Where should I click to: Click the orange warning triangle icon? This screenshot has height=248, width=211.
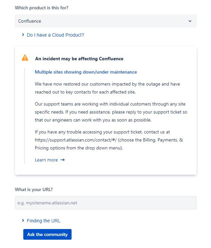click(25, 58)
